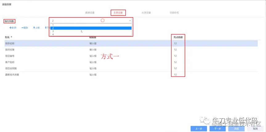Choose option 1 in the dropdown list
266x132 pixels.
91,25
